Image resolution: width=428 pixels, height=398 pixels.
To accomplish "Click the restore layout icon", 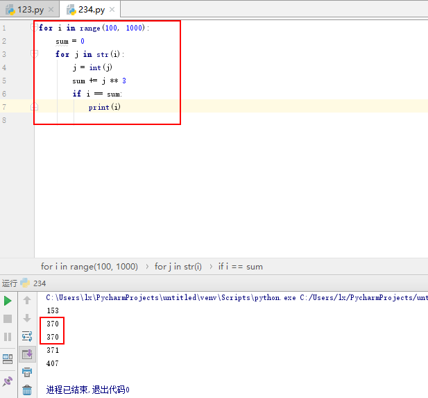I will point(8,359).
